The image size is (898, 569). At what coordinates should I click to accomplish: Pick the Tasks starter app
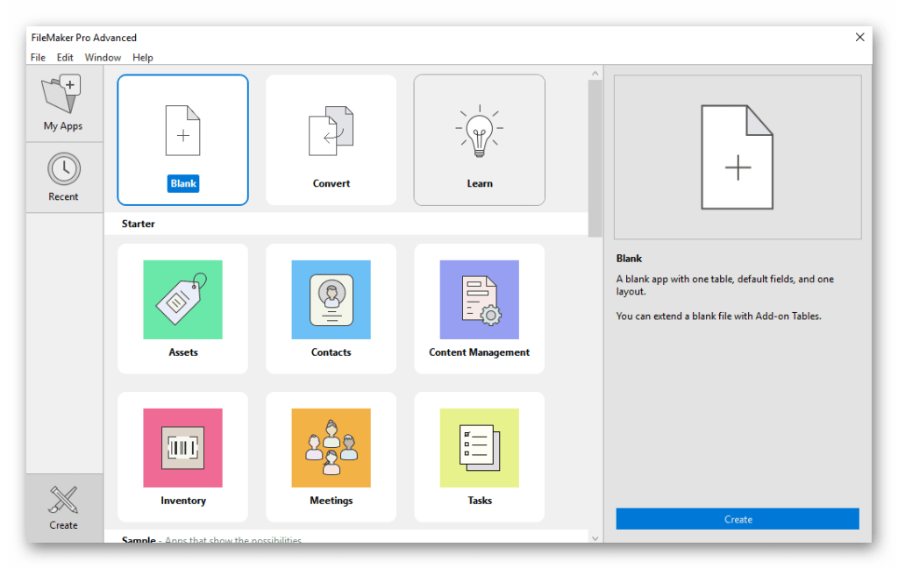pos(480,457)
